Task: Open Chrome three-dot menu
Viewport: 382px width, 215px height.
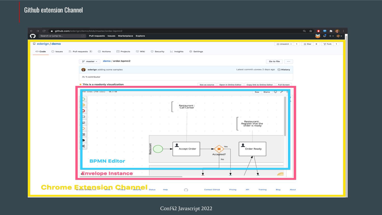Action: 343,31
